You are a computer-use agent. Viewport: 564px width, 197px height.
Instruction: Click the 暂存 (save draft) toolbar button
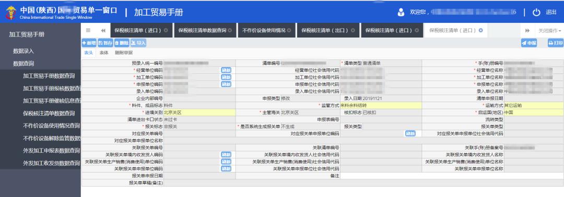coord(105,43)
